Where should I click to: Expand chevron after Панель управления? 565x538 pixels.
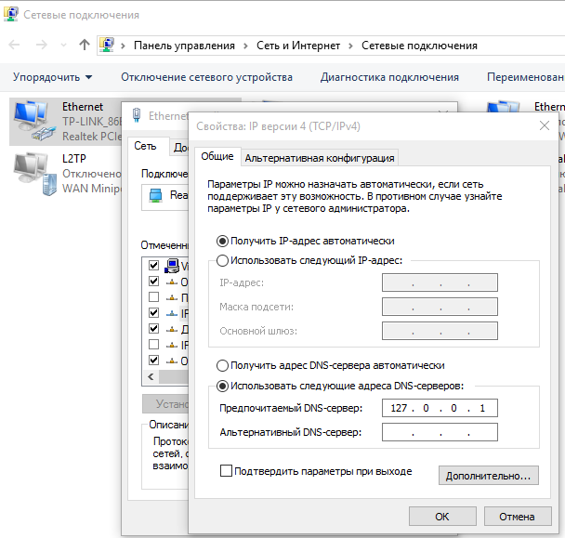[x=245, y=46]
